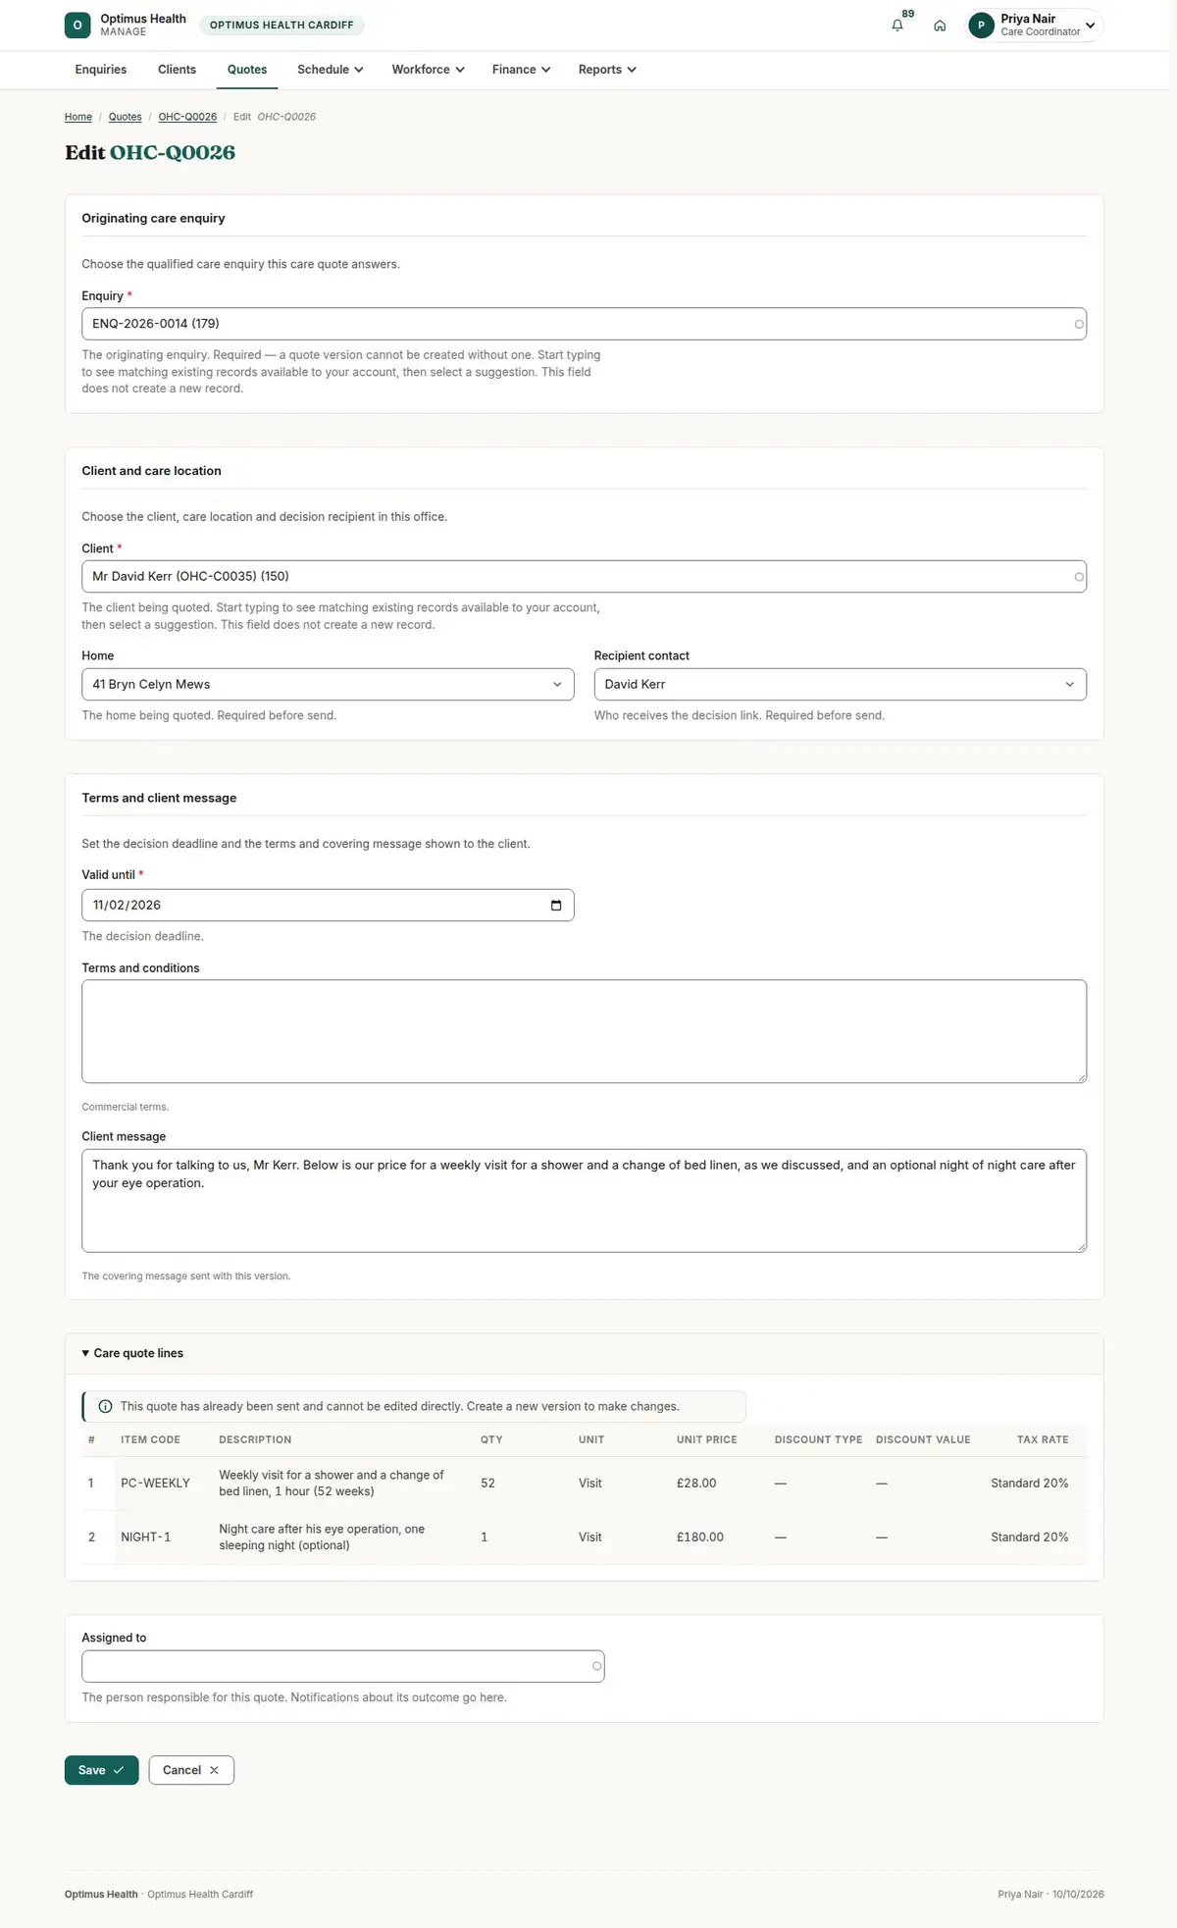1177x1928 pixels.
Task: Expand the Workforce menu
Action: click(x=429, y=70)
